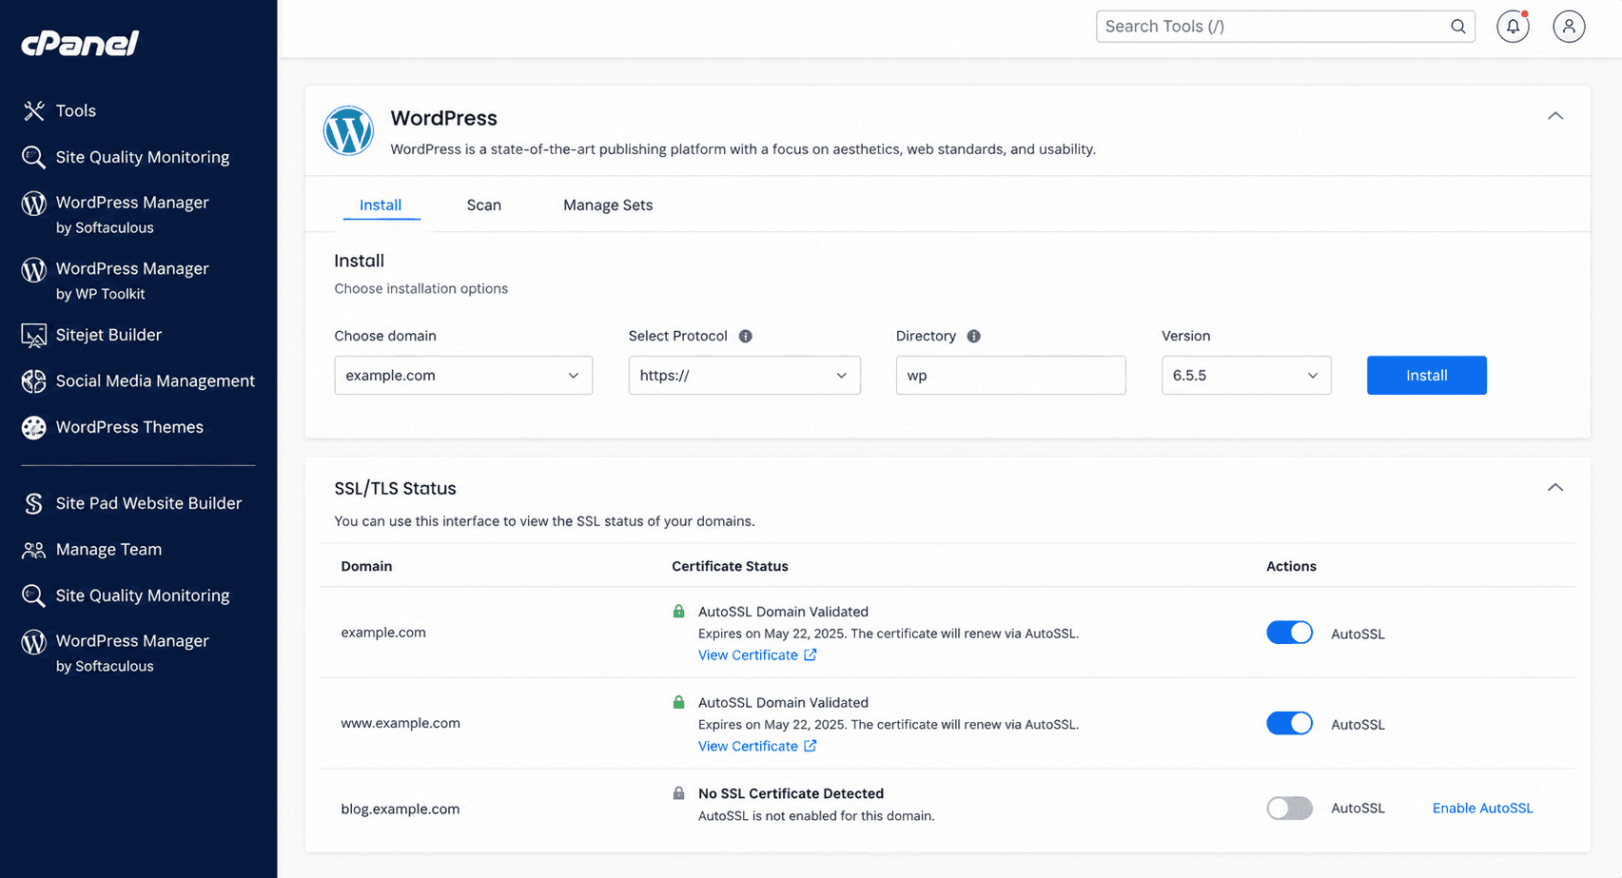
Task: Collapse the SSL/TLS Status panel chevron
Action: (x=1555, y=488)
